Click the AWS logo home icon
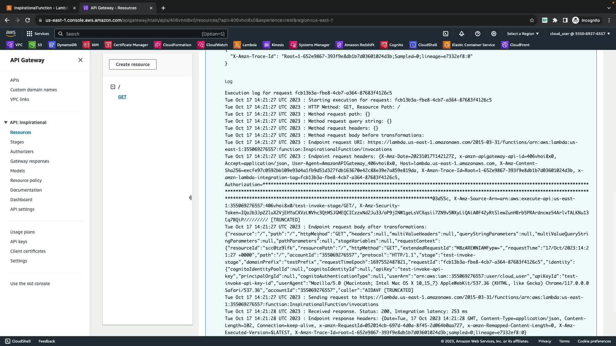Screen dimensions: 616x346 [11, 34]
